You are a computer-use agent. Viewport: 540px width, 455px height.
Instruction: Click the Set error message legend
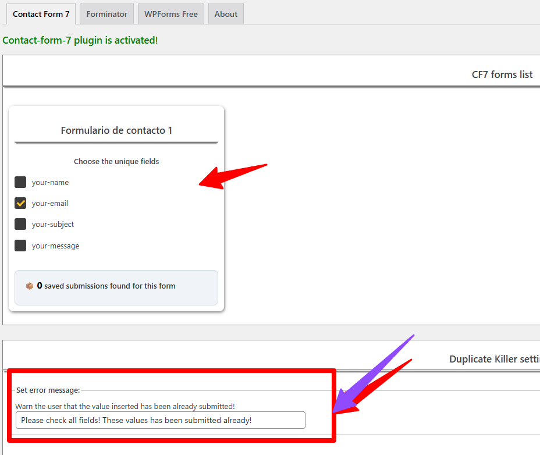[x=48, y=390]
